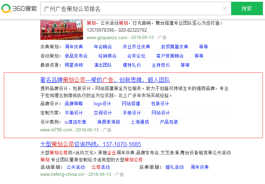
Task: Visit www.id796.com link
Action: [56, 130]
